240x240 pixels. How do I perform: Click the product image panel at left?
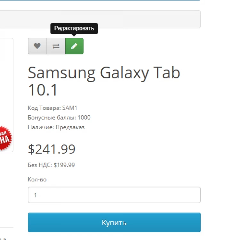tap(7, 95)
